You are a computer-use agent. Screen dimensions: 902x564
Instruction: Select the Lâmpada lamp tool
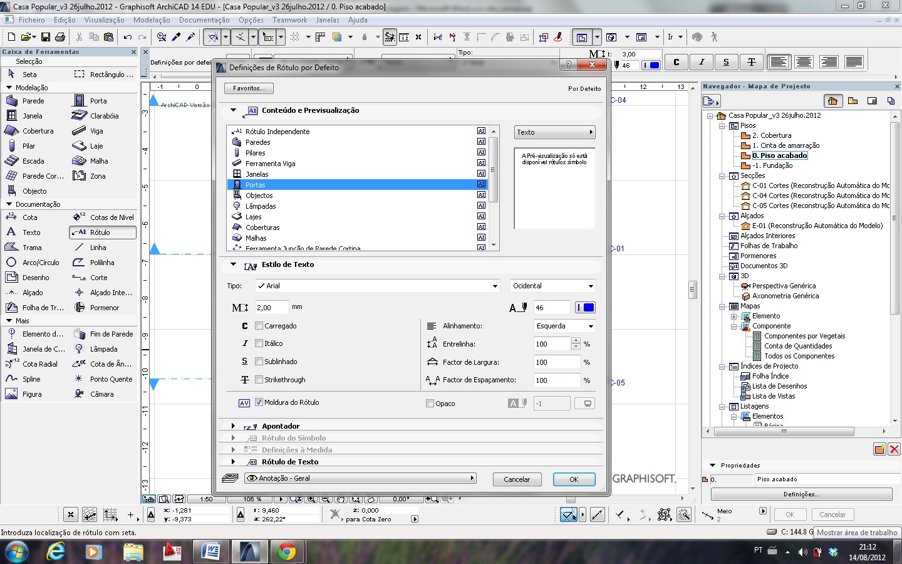[103, 349]
